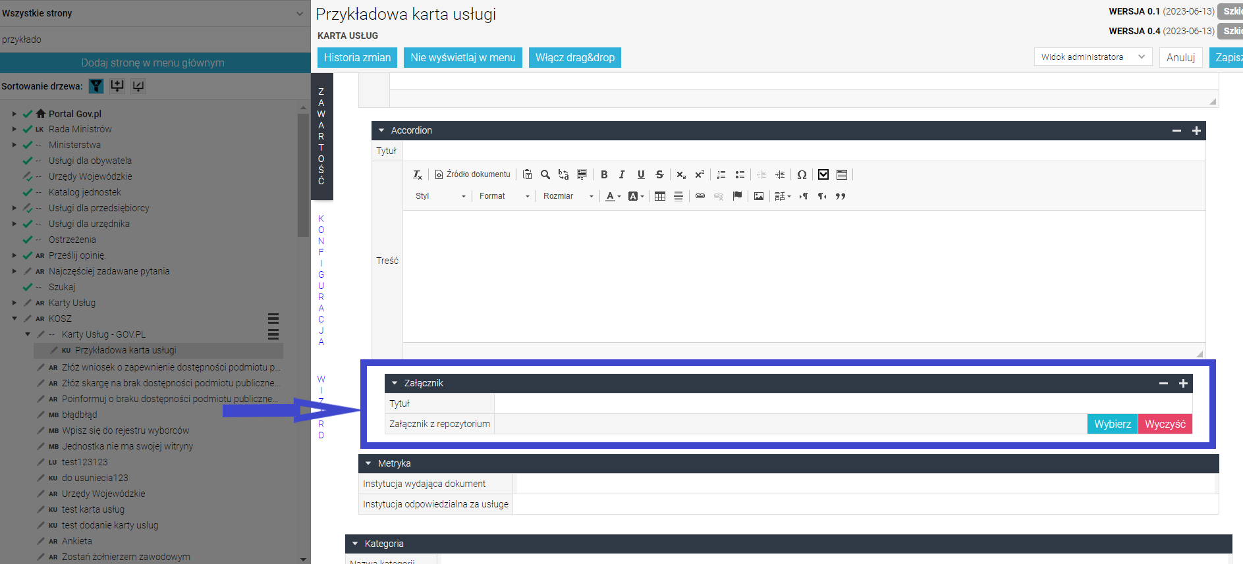Click the Wyczyść button

(x=1165, y=424)
